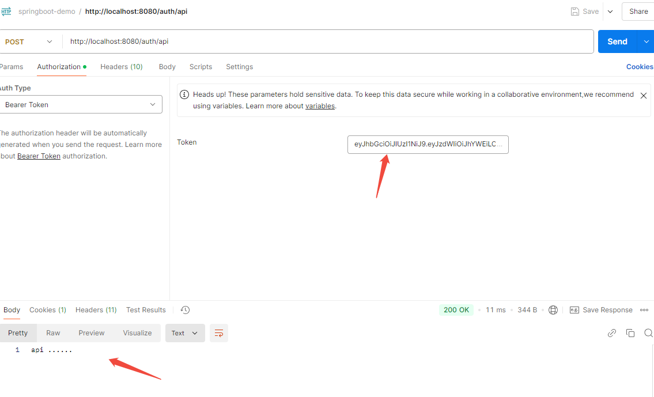Image resolution: width=654 pixels, height=397 pixels.
Task: Copy the response link icon
Action: pyautogui.click(x=611, y=333)
